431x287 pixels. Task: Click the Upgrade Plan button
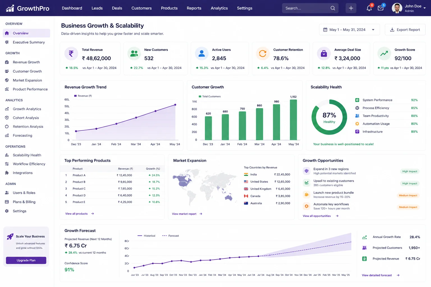(x=26, y=260)
